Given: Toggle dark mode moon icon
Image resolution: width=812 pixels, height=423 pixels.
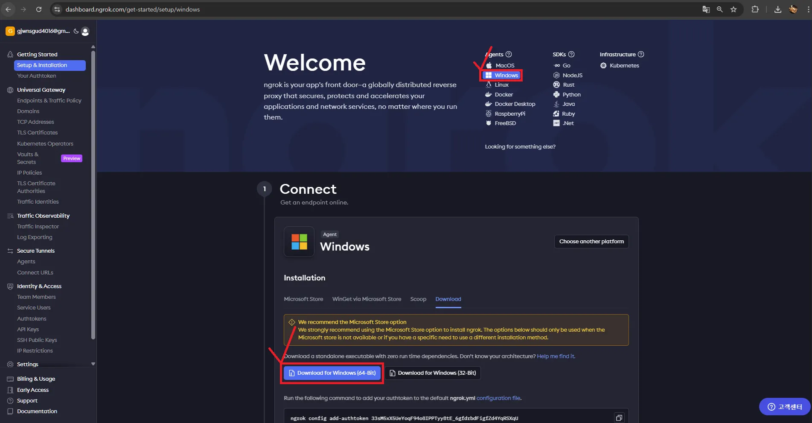Looking at the screenshot, I should [76, 31].
